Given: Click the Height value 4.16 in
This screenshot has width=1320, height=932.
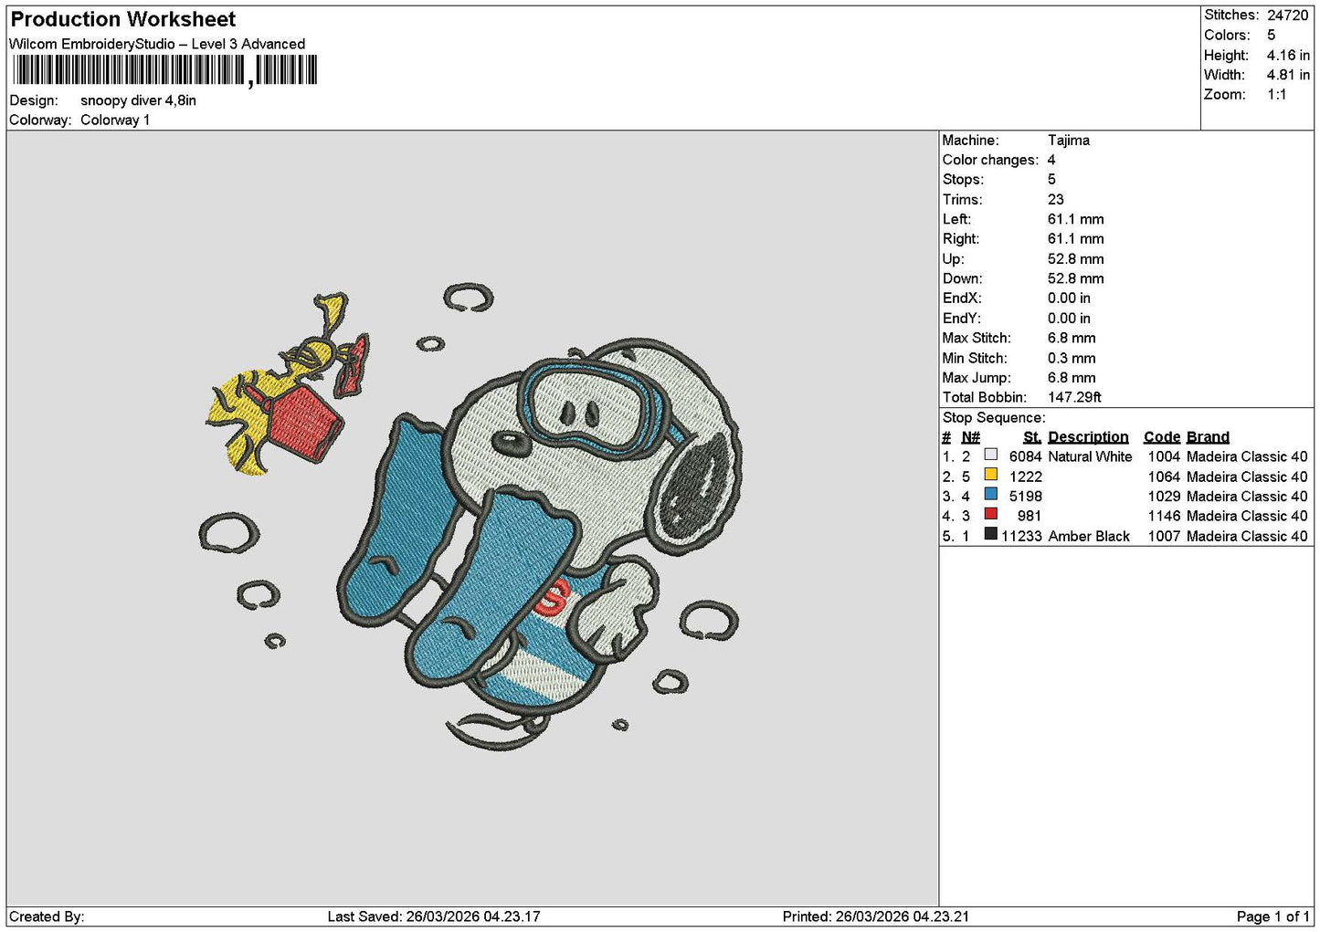Looking at the screenshot, I should [x=1288, y=55].
